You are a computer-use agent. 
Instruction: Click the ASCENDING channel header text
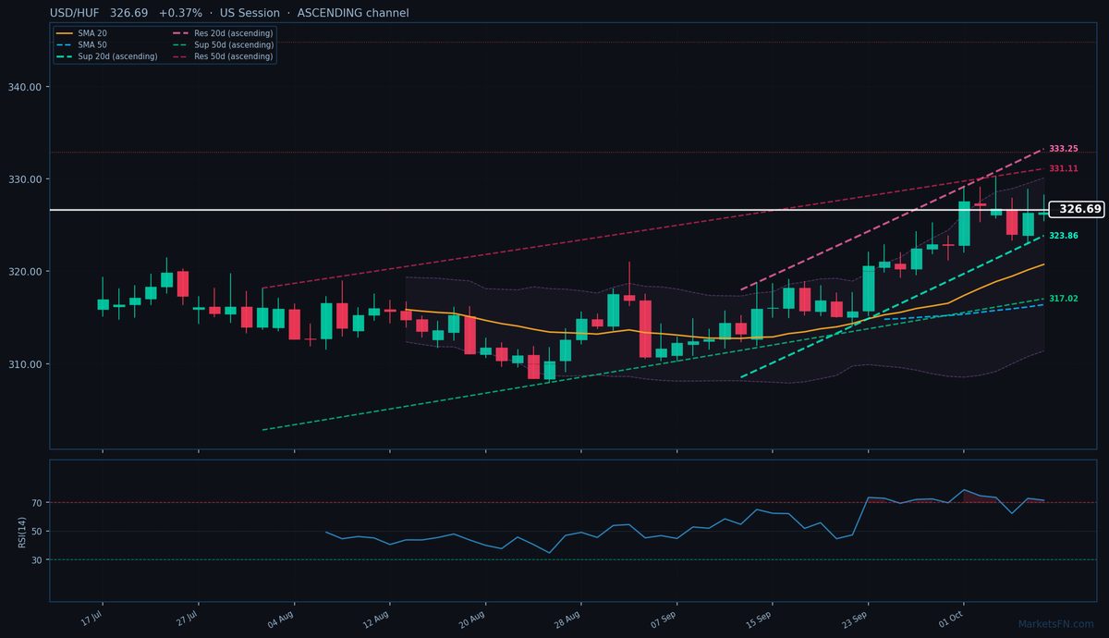tap(353, 13)
